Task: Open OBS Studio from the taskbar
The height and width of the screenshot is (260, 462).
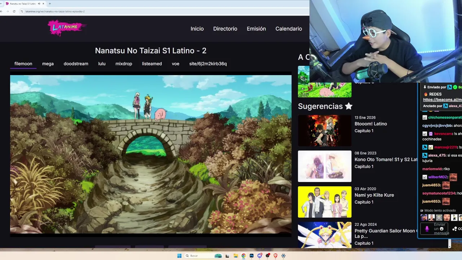Action: [x=267, y=256]
